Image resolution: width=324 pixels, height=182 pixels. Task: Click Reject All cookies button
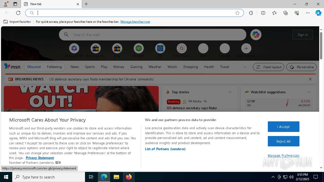283,141
